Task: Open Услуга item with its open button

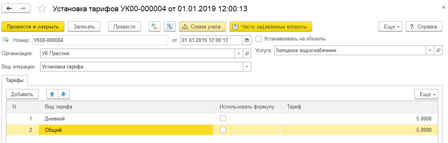Action: click(x=438, y=50)
